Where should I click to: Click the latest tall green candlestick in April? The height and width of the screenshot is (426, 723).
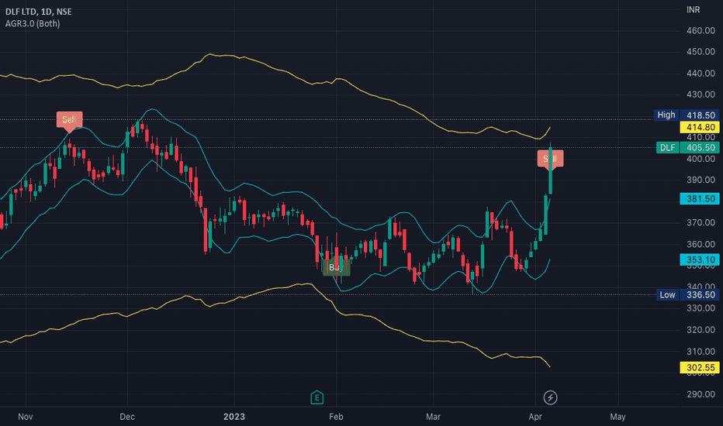click(551, 169)
